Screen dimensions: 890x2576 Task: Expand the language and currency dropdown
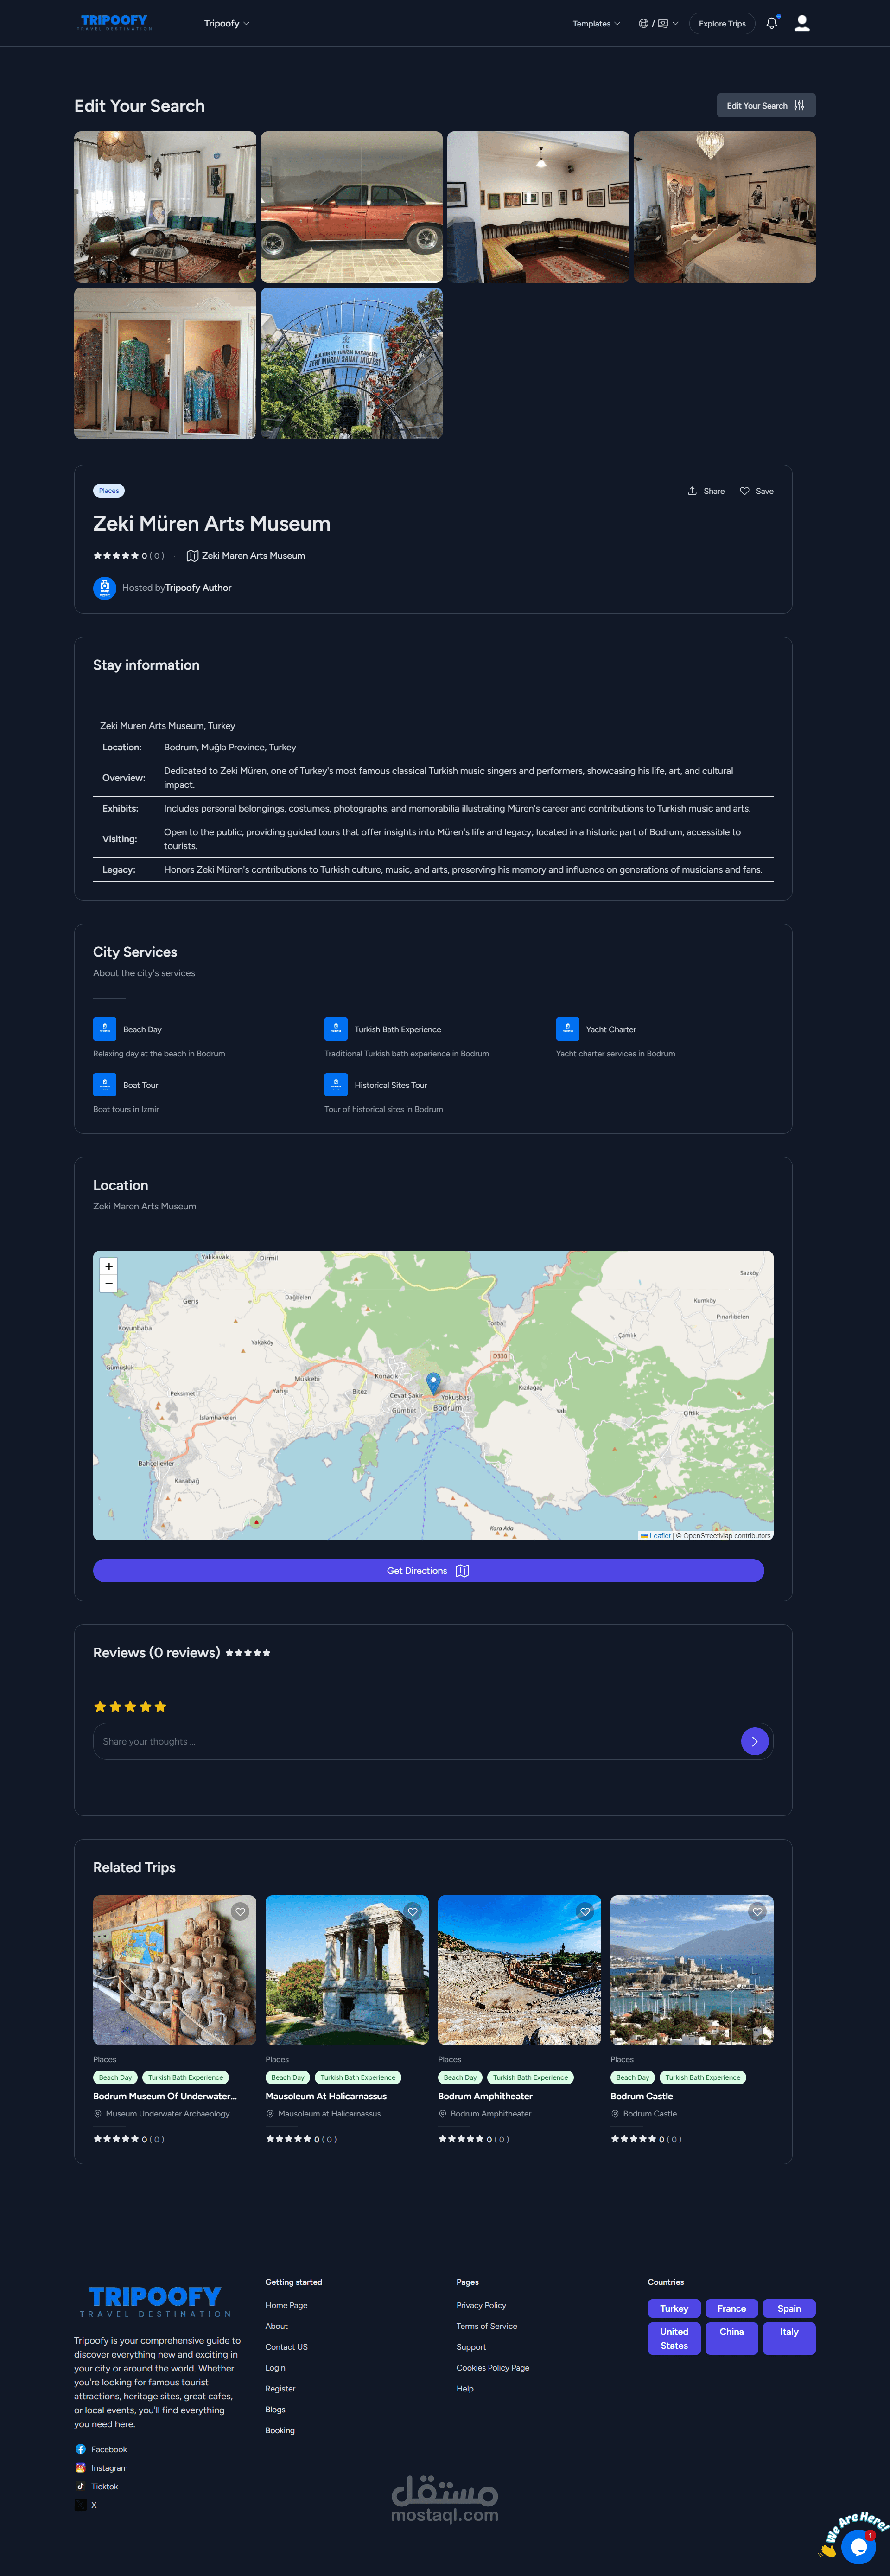pyautogui.click(x=658, y=23)
